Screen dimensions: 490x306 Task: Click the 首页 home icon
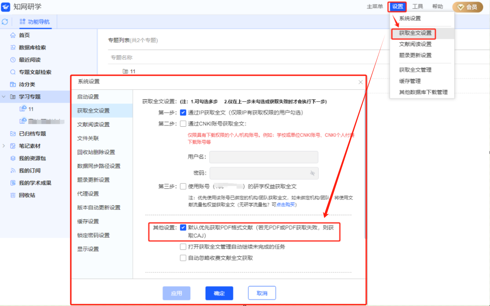pyautogui.click(x=13, y=35)
